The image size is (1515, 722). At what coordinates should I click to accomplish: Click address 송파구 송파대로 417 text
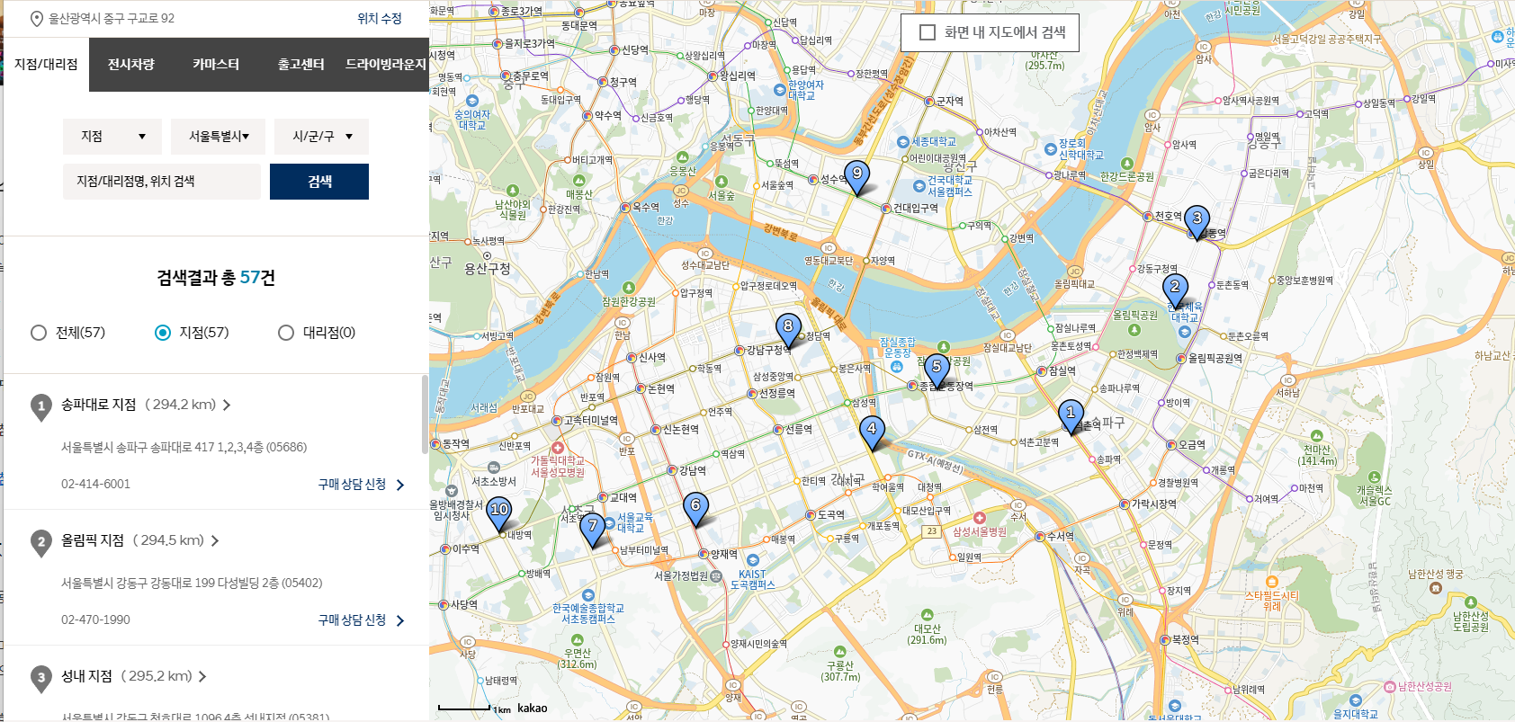[x=184, y=447]
